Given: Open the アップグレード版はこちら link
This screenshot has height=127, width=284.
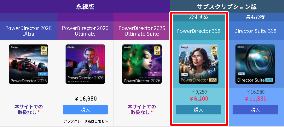Looking at the screenshot, I should 85,121.
